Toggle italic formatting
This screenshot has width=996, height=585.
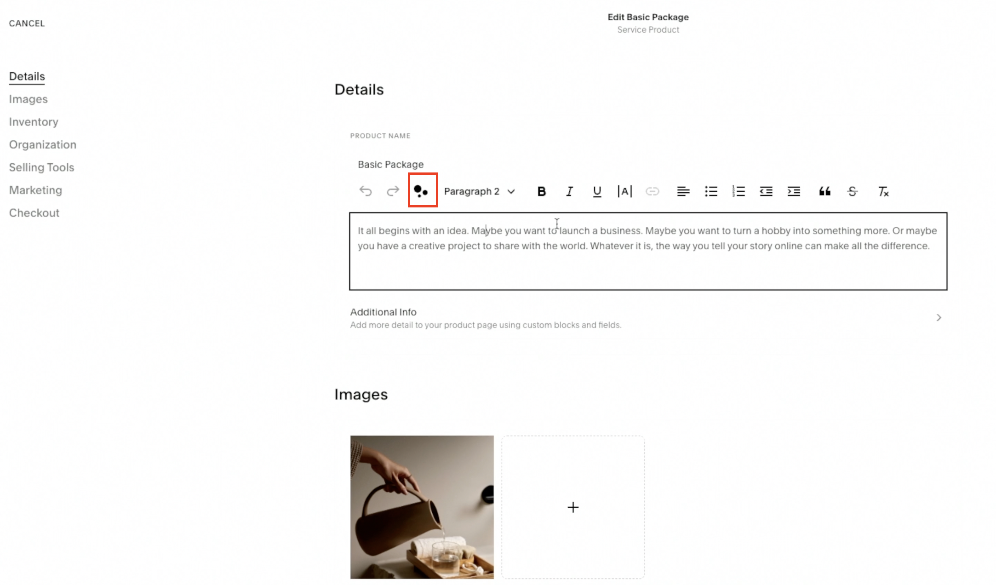tap(569, 191)
